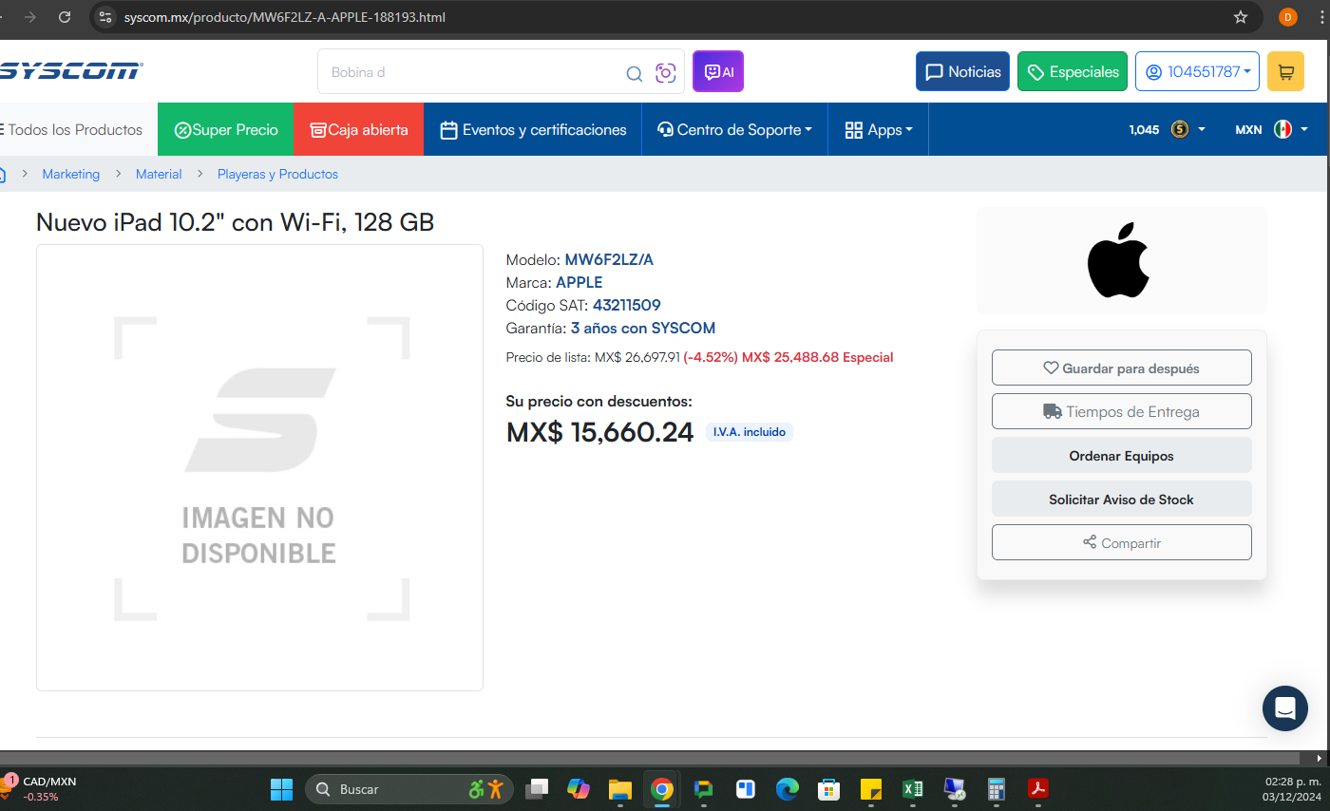
Task: Bookmark this page with the star icon
Action: (x=1241, y=17)
